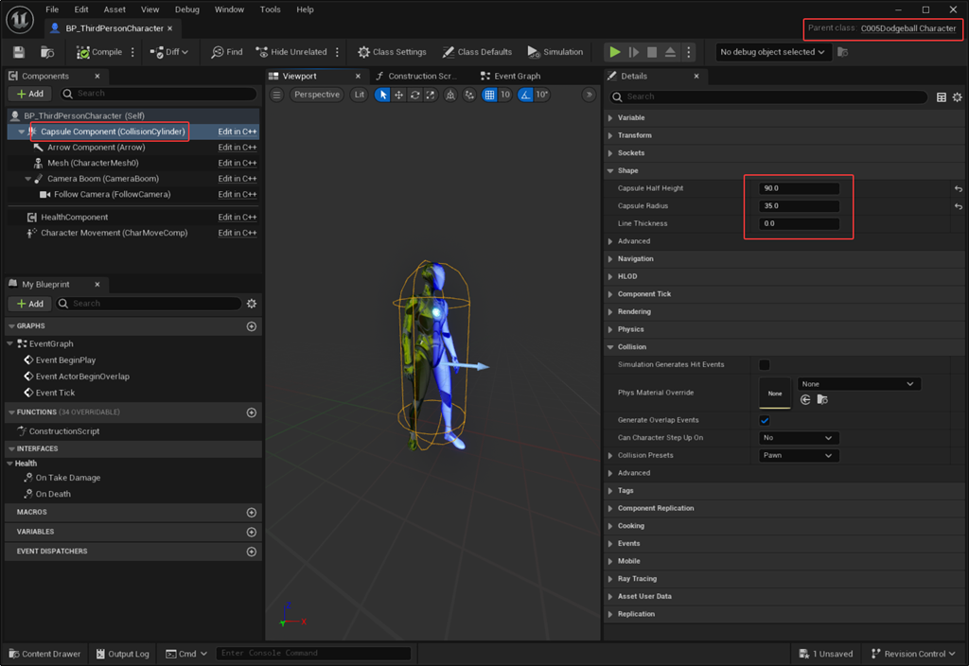Save the blueprint with the floppy disk icon
This screenshot has width=969, height=666.
pos(19,52)
